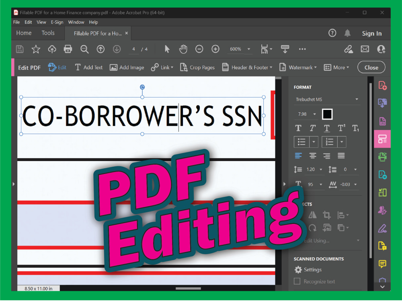
Task: Show more toolbar tools ellipsis
Action: point(302,49)
